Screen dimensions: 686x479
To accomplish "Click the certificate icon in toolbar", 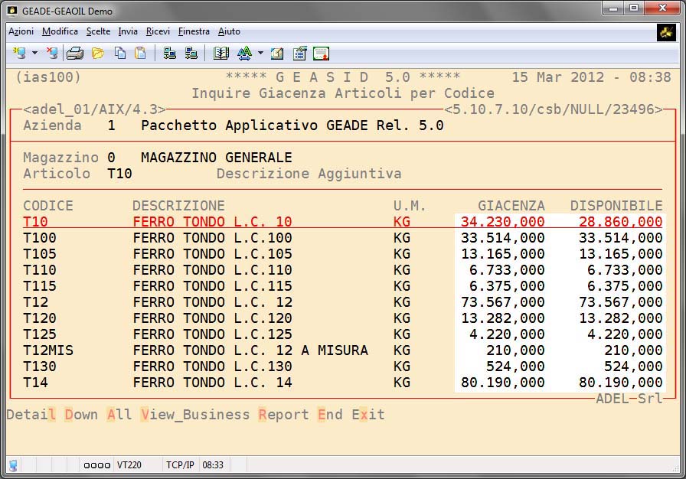I will click(321, 53).
